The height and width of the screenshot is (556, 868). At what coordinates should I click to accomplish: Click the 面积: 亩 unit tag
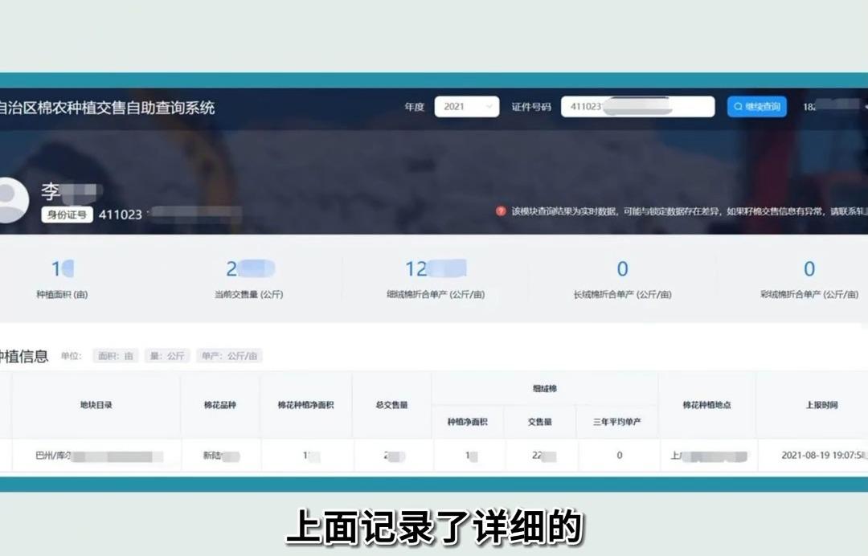(x=116, y=356)
